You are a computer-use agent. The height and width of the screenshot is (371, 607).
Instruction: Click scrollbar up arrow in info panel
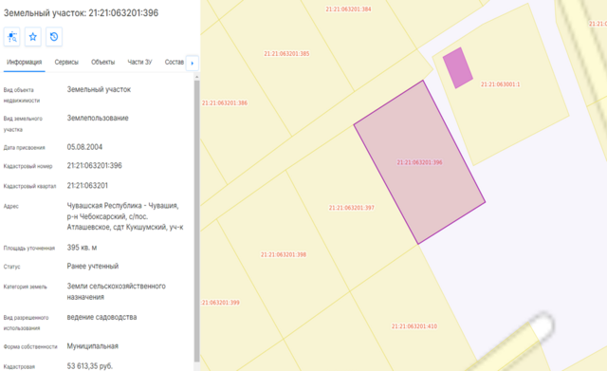coord(196,77)
